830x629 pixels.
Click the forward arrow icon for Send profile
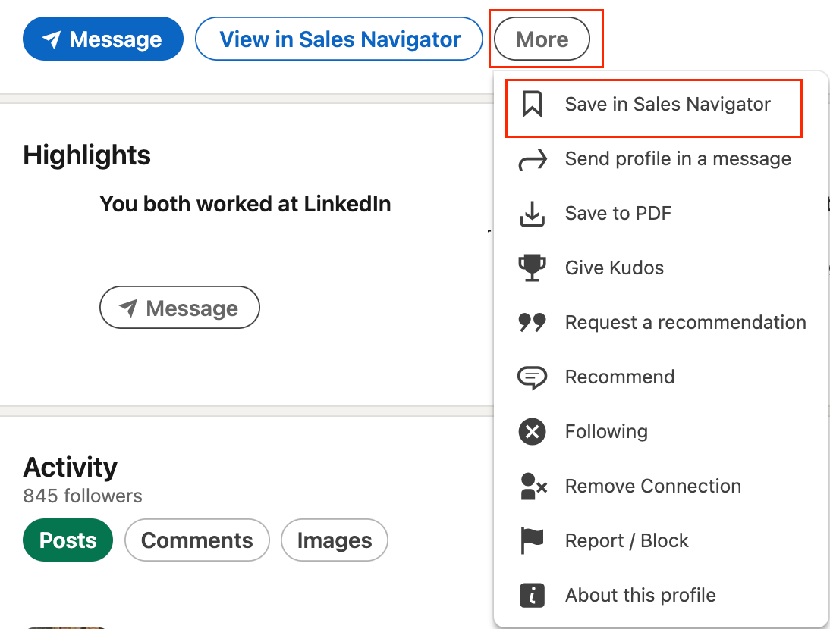[532, 159]
